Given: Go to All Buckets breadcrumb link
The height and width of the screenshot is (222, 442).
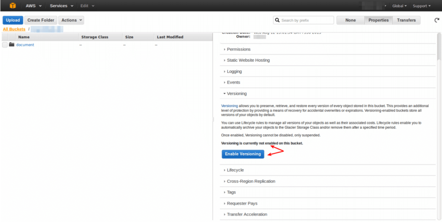Looking at the screenshot, I should [x=14, y=29].
